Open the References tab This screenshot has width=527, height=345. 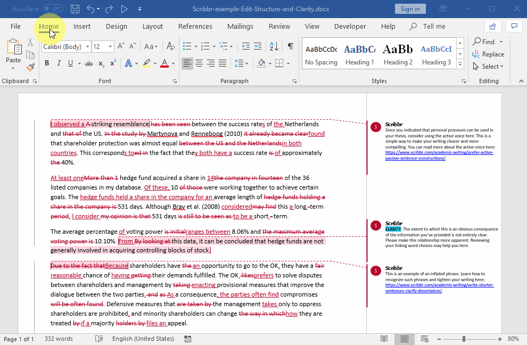coord(195,26)
